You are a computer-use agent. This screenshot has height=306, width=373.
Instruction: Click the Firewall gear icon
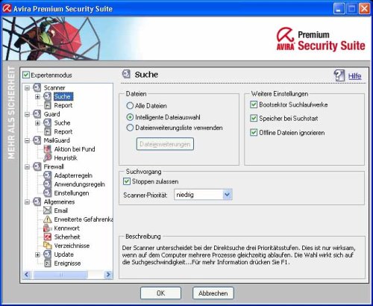click(x=37, y=166)
